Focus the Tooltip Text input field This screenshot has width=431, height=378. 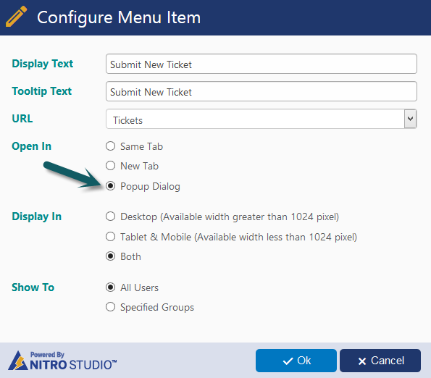point(261,91)
